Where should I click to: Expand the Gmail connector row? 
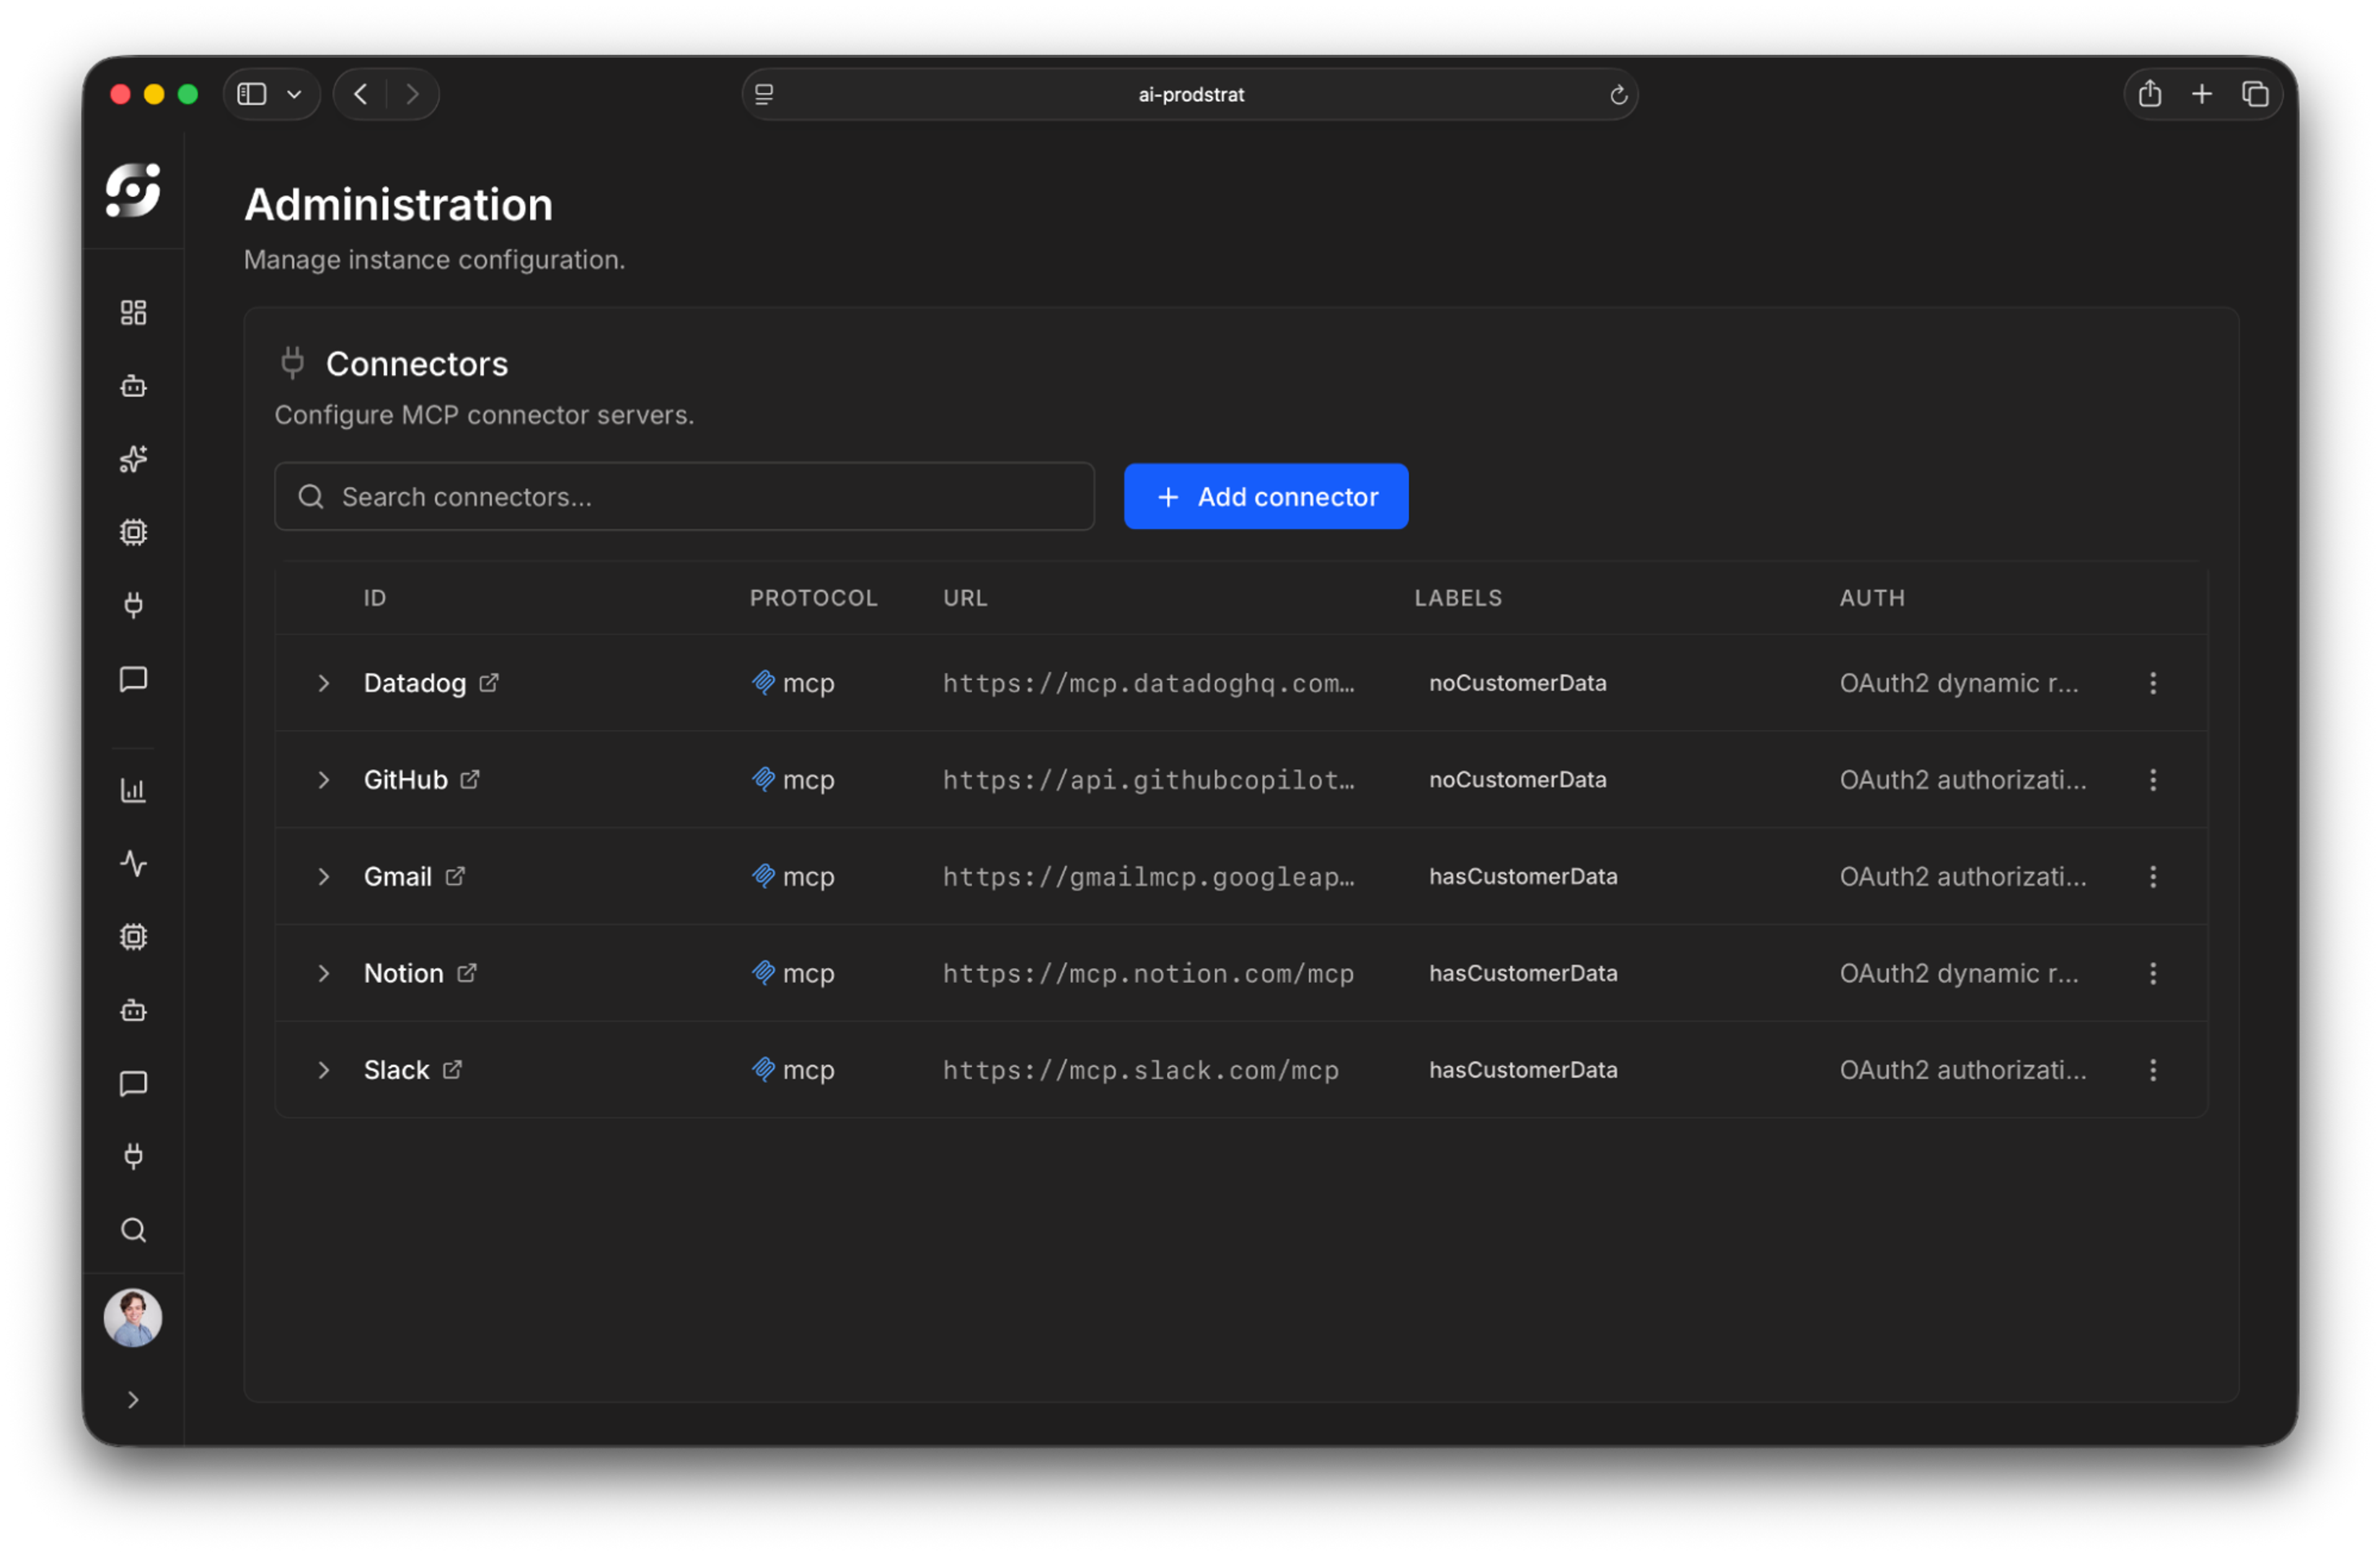[323, 877]
